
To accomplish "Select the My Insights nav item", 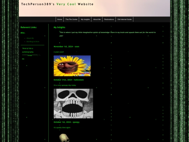I will click(85, 19).
